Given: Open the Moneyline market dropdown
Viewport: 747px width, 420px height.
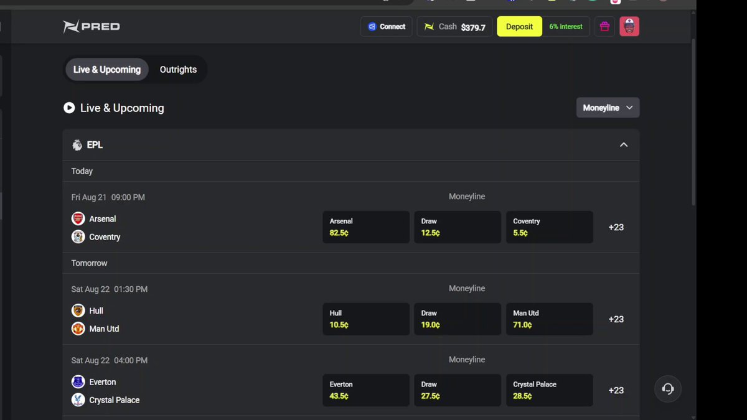Looking at the screenshot, I should click(x=608, y=108).
